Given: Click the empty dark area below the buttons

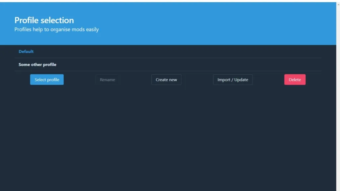Looking at the screenshot, I should (166, 139).
